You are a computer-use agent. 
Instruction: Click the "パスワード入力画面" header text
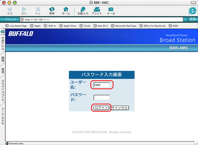102,74
